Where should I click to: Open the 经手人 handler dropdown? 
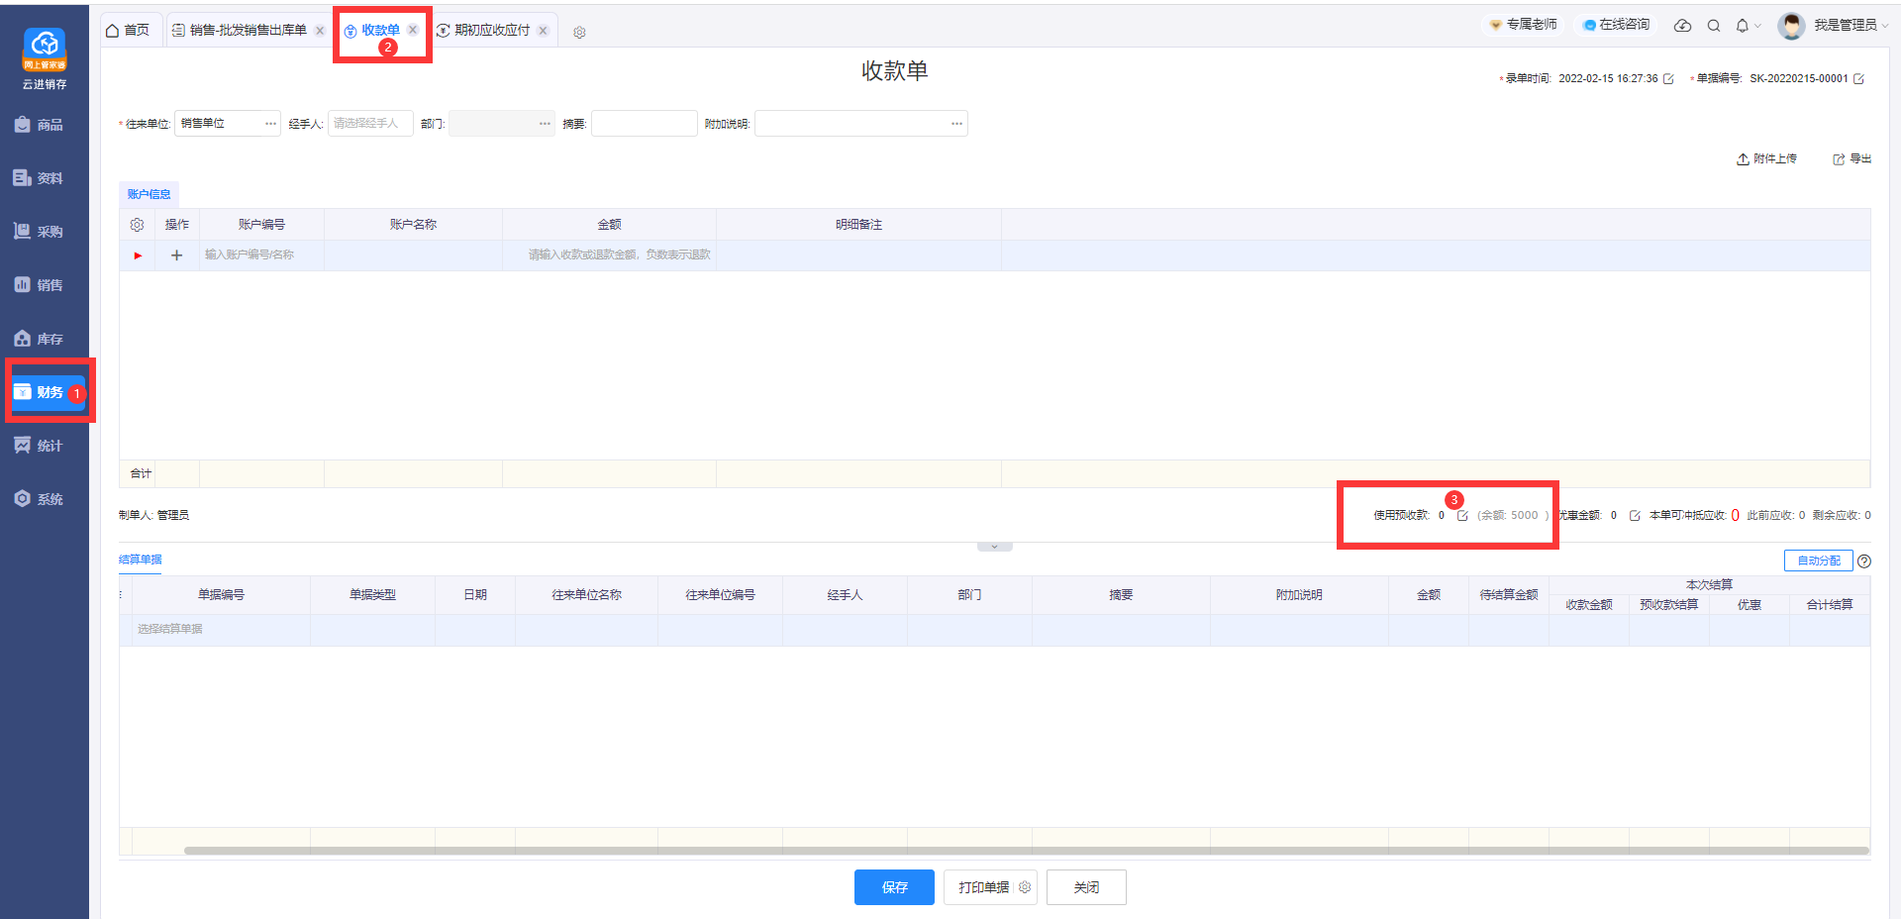pyautogui.click(x=369, y=124)
